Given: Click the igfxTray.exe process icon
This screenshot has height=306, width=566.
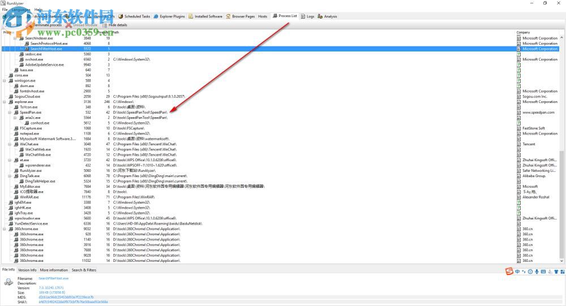Looking at the screenshot, I should 11,213.
